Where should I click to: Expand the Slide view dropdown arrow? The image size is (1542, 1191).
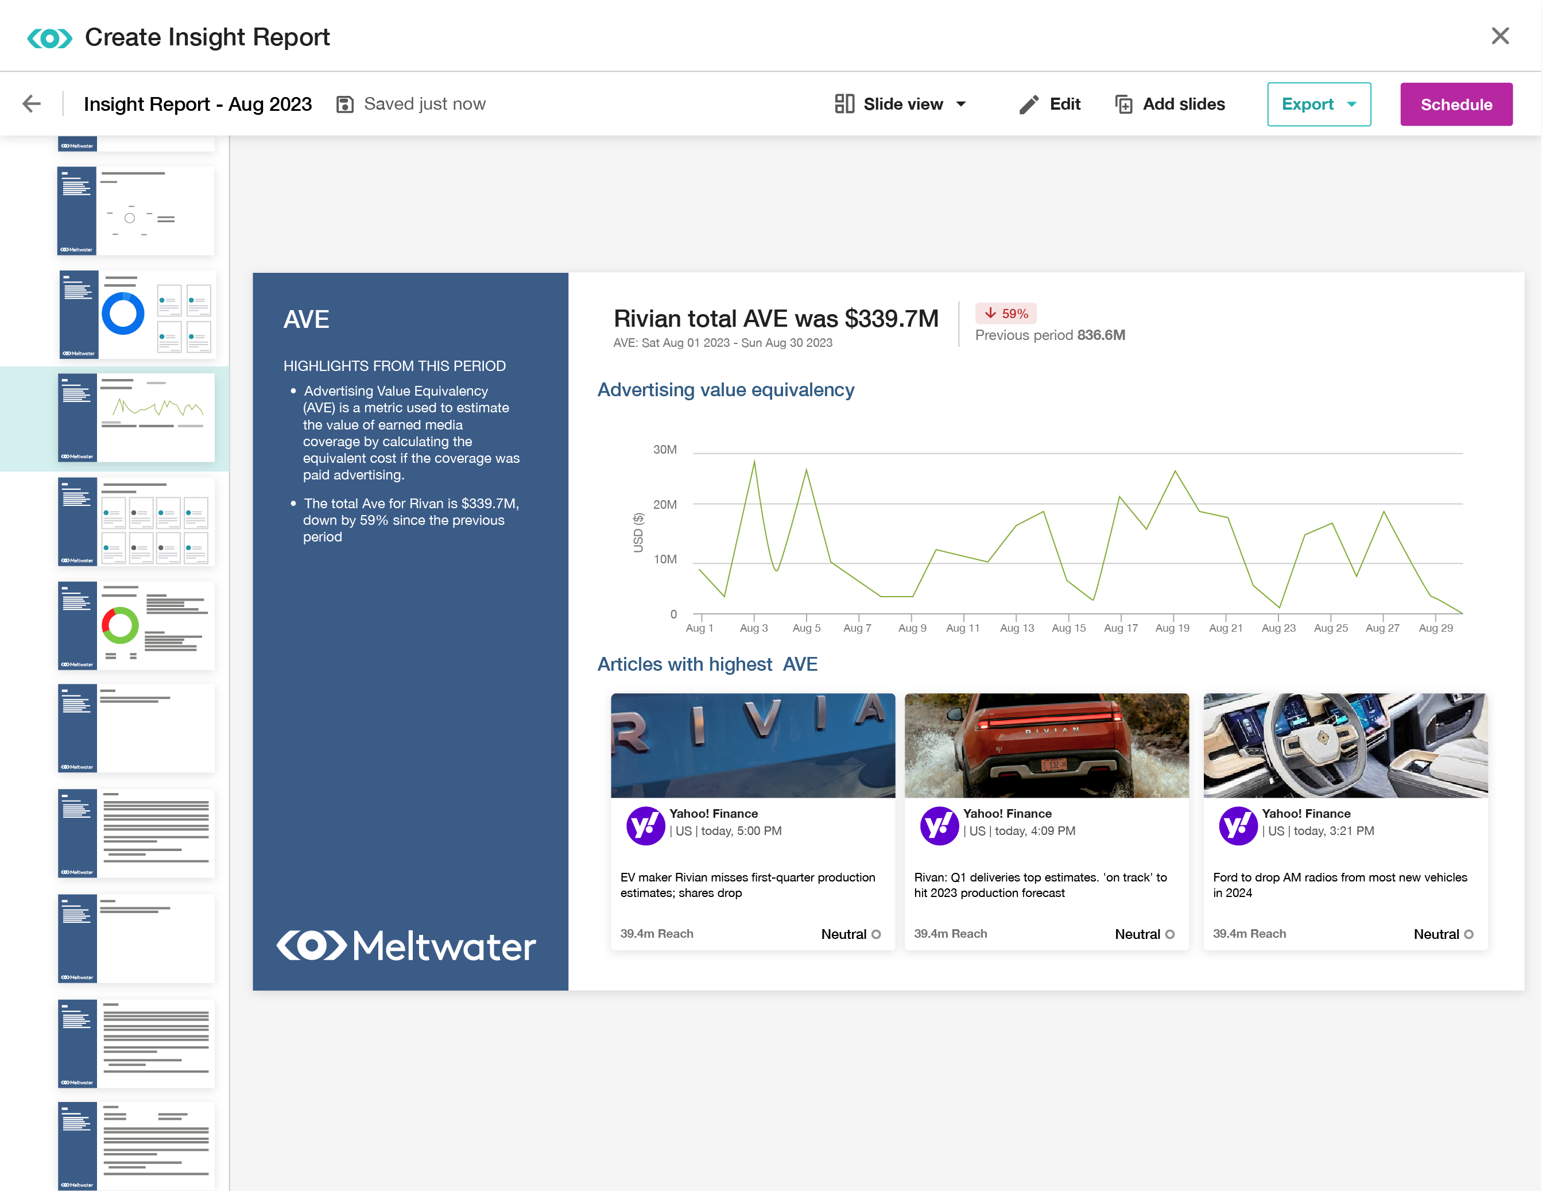961,105
